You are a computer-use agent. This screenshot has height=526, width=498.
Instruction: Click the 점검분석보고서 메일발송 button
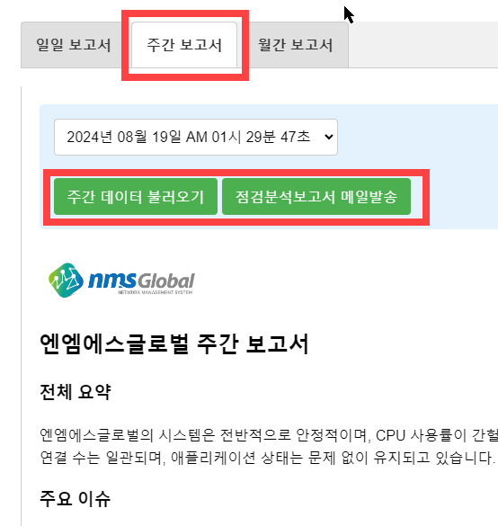coord(316,197)
